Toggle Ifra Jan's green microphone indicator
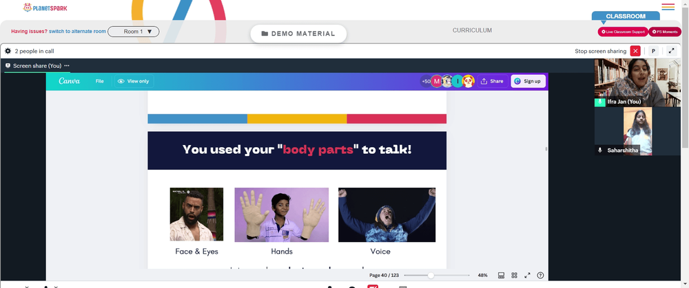Screen dimensions: 689x288 point(600,102)
